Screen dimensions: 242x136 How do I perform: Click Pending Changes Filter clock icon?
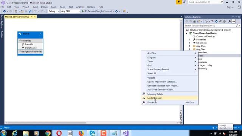(x=206, y=22)
